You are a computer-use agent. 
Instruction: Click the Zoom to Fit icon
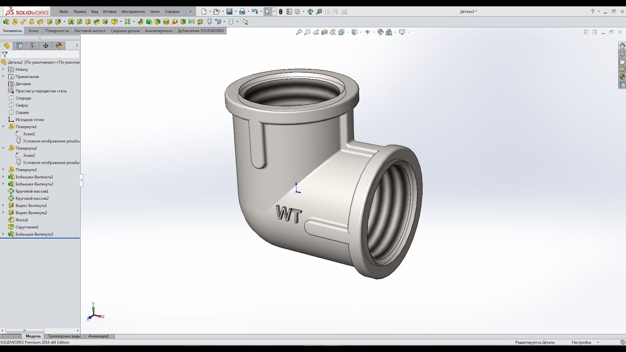point(299,32)
